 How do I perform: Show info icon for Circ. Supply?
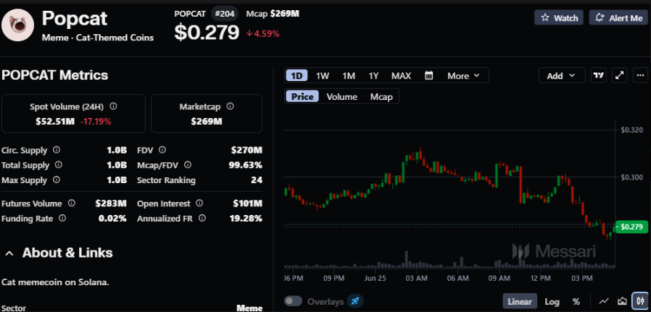coord(57,150)
